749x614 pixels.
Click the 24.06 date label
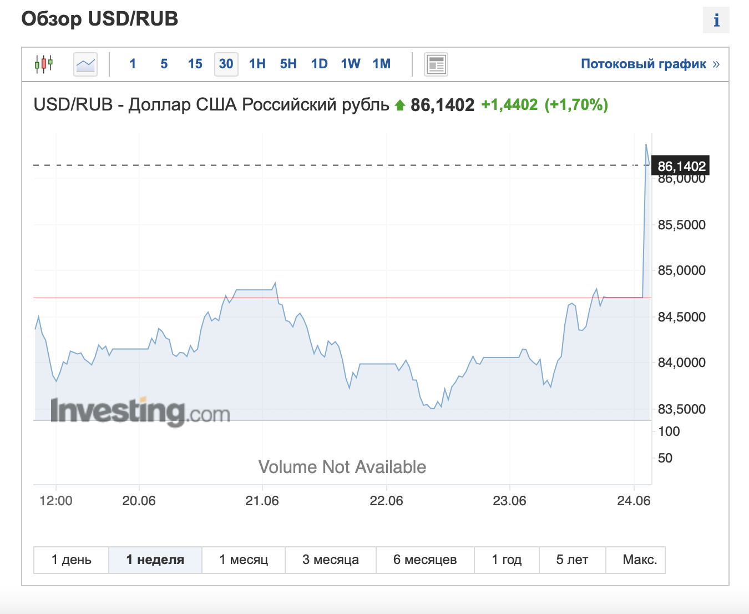click(x=634, y=501)
